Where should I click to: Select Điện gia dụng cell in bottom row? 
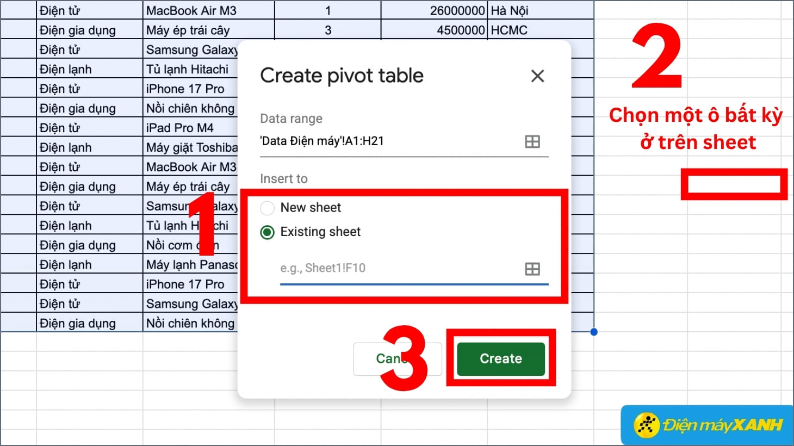(x=89, y=323)
